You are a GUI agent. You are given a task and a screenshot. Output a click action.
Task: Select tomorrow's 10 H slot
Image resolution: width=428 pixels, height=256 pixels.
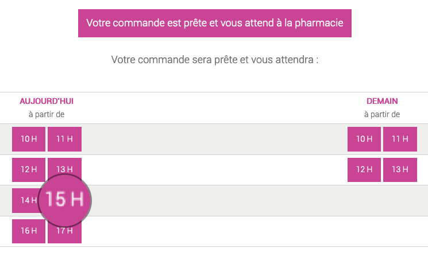click(x=364, y=139)
